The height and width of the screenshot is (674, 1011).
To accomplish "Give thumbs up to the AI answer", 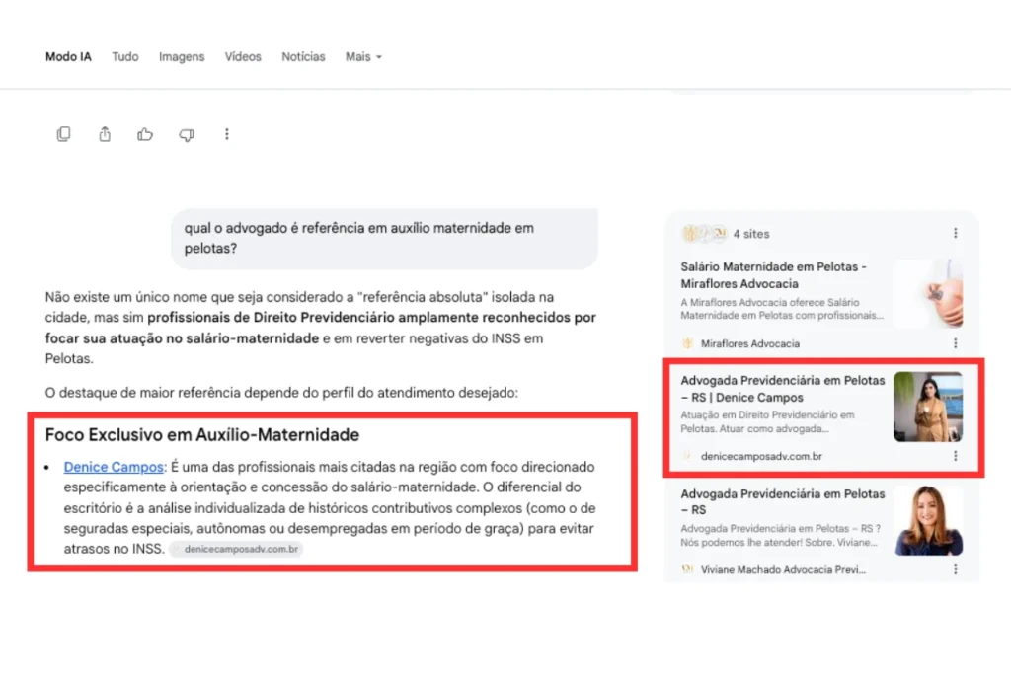I will (x=145, y=134).
